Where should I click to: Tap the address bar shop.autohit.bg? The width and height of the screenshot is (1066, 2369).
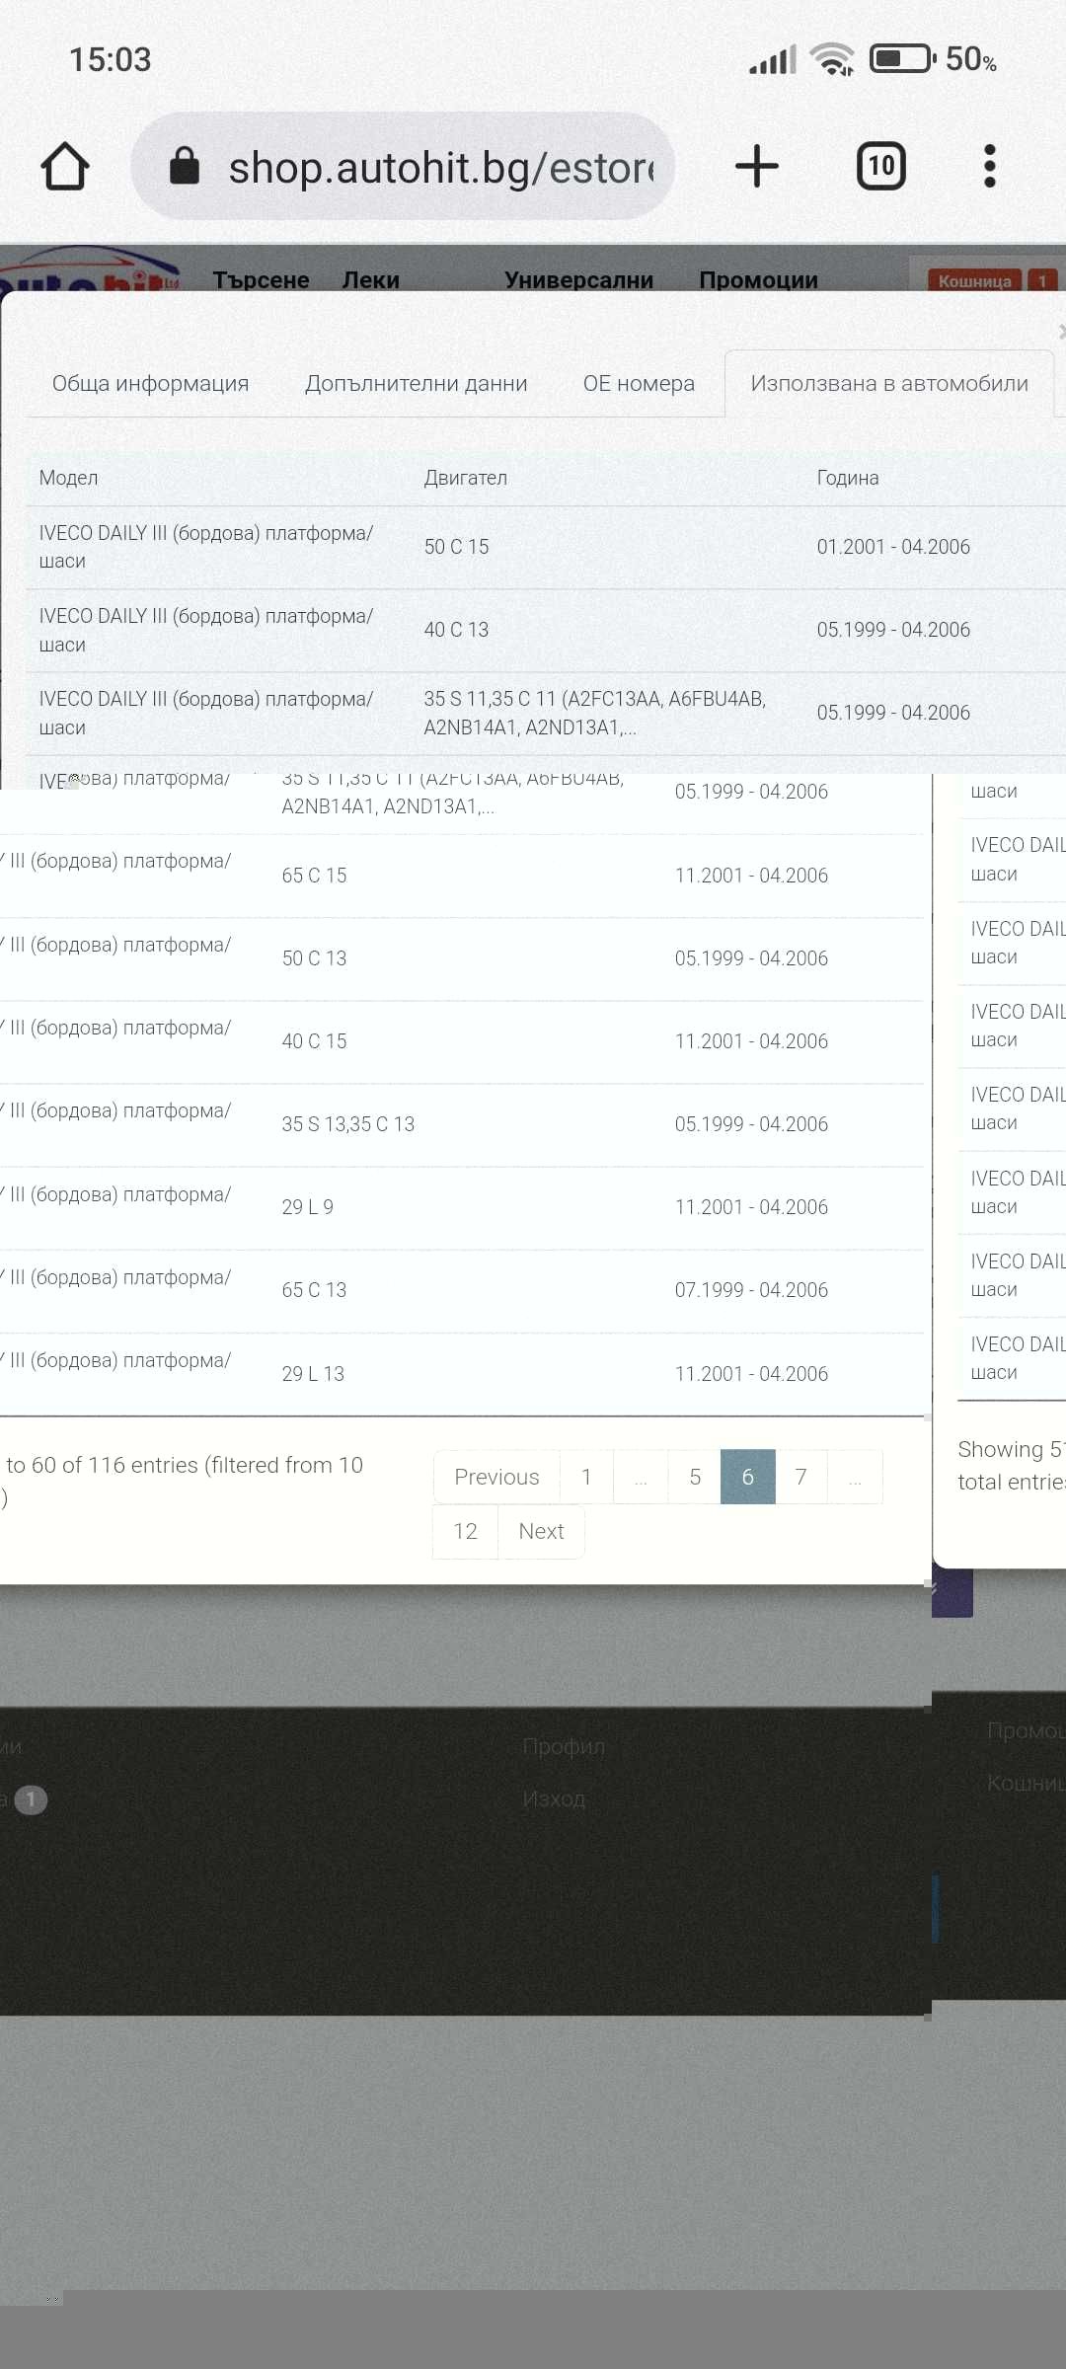pos(403,166)
